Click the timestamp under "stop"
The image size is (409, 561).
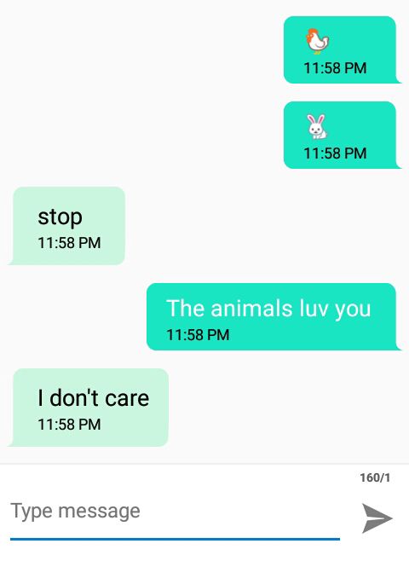69,243
